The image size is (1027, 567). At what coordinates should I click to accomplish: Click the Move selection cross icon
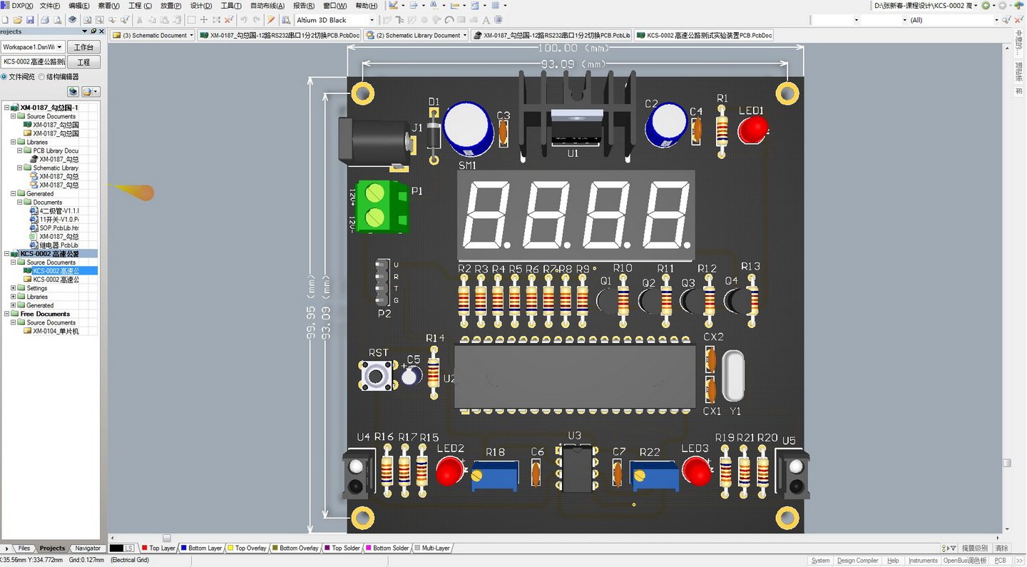tap(204, 20)
